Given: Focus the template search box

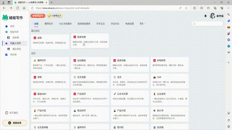Looking at the screenshot, I should [x=207, y=23].
